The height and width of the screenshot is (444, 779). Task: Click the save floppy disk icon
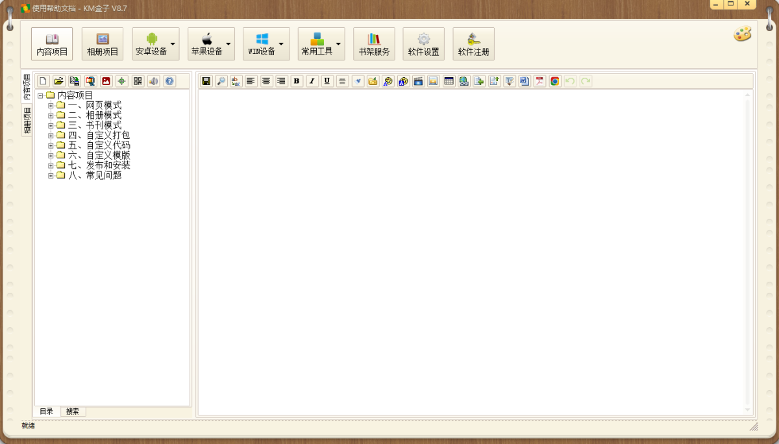point(206,81)
